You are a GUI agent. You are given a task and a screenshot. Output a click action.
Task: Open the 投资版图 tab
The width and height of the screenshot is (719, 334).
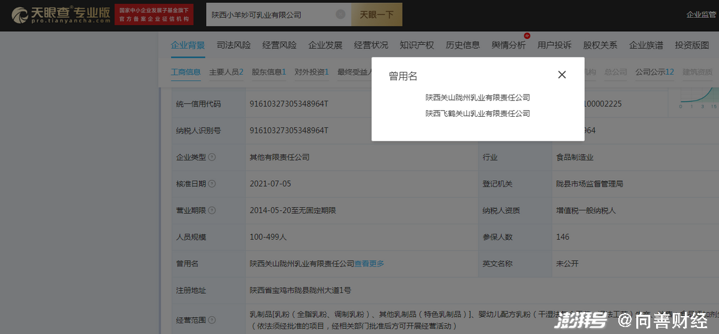pos(691,45)
